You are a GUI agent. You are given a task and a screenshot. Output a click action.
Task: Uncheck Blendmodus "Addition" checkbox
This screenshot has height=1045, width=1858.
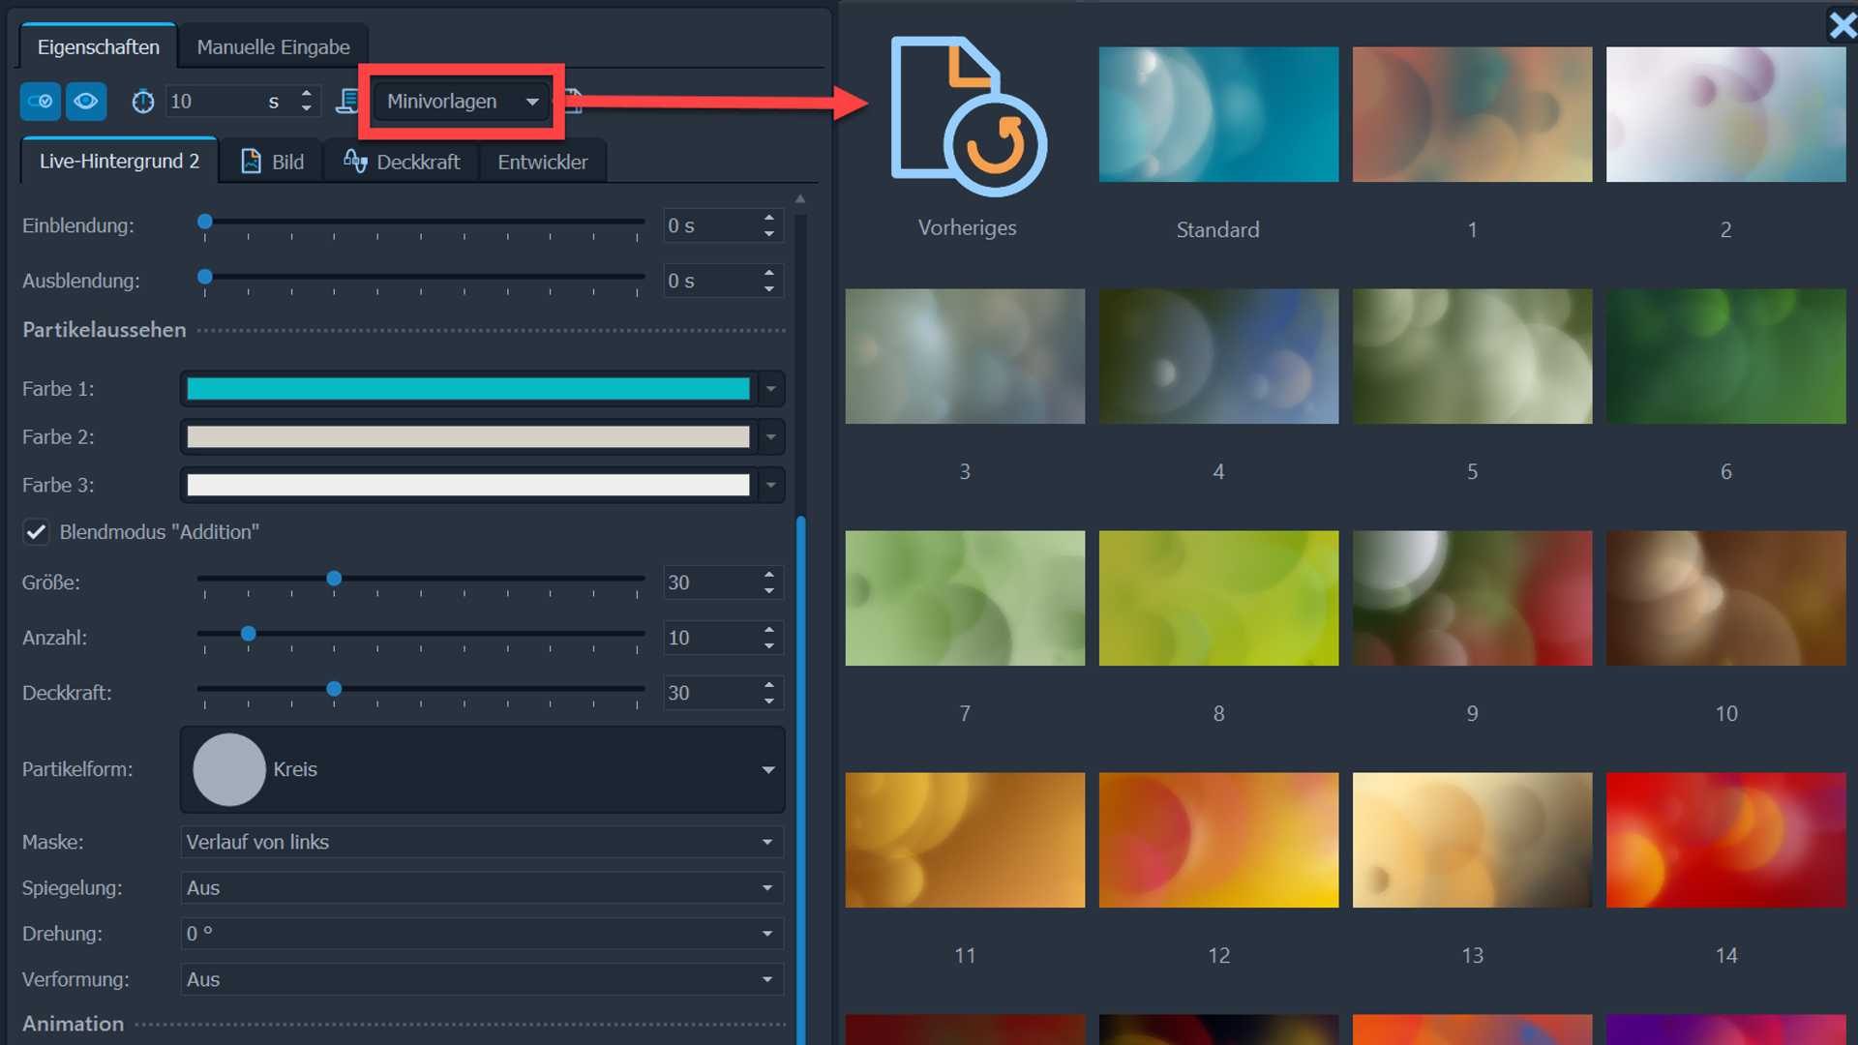coord(36,532)
